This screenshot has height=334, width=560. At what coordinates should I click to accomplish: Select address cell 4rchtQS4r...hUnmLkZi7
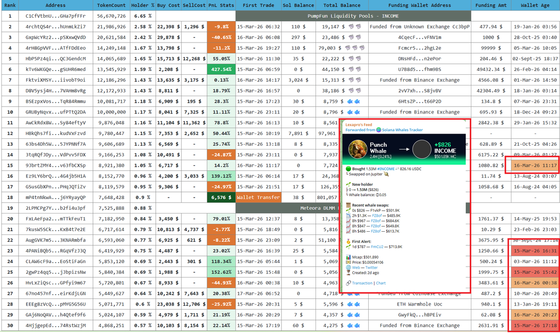(56, 27)
